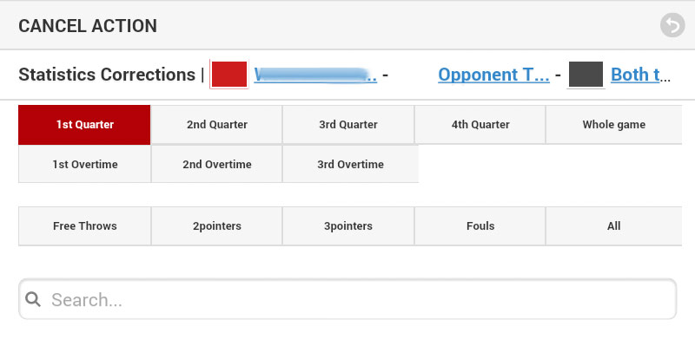This screenshot has width=695, height=359.
Task: Filter by Free Throws
Action: click(84, 226)
